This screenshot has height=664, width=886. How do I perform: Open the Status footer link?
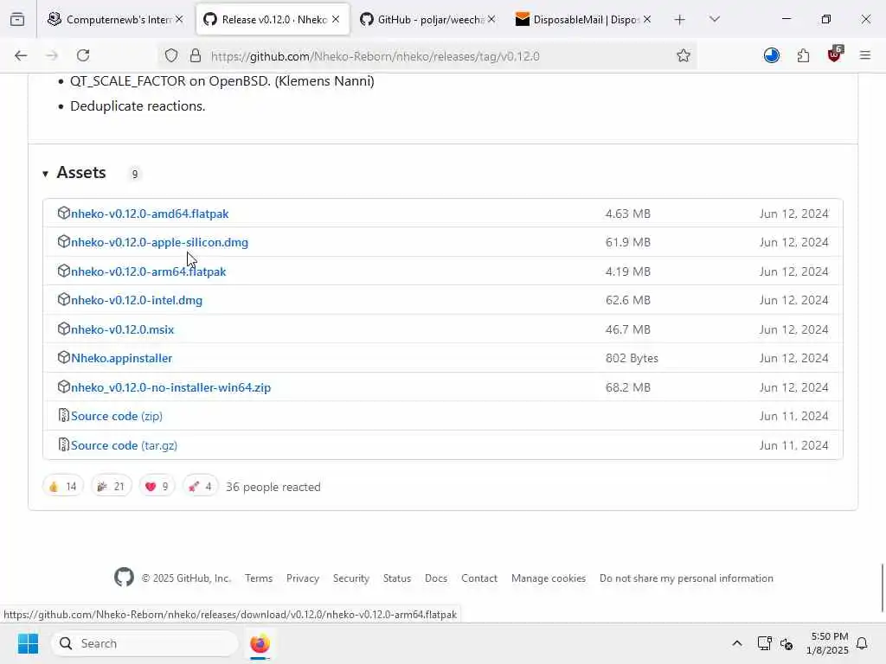pyautogui.click(x=396, y=578)
